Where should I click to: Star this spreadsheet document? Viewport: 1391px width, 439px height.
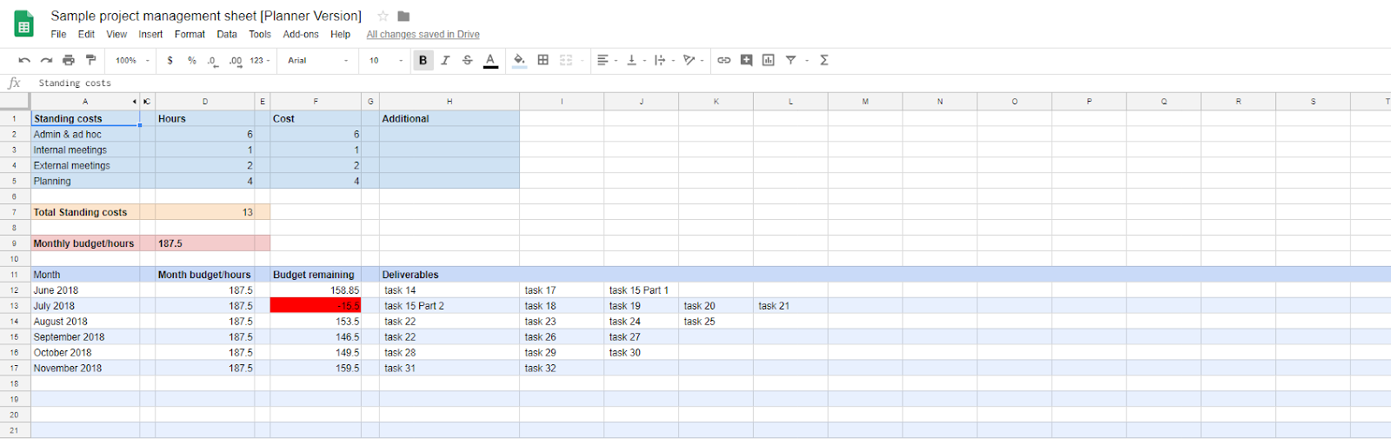(383, 16)
